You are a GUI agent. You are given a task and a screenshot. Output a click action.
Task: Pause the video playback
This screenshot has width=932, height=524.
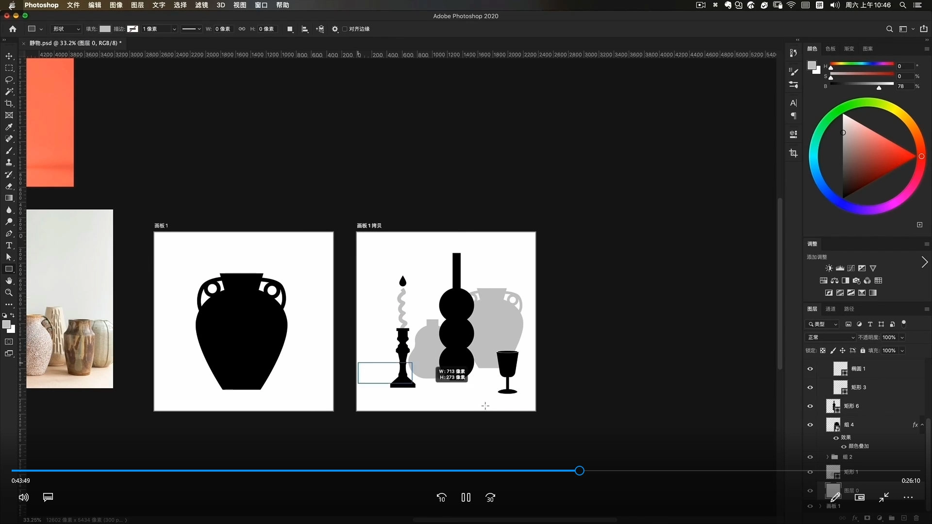click(x=466, y=497)
